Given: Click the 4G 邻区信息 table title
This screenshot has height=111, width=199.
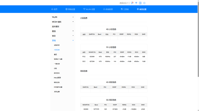Looking at the screenshot, I should 111,82.
